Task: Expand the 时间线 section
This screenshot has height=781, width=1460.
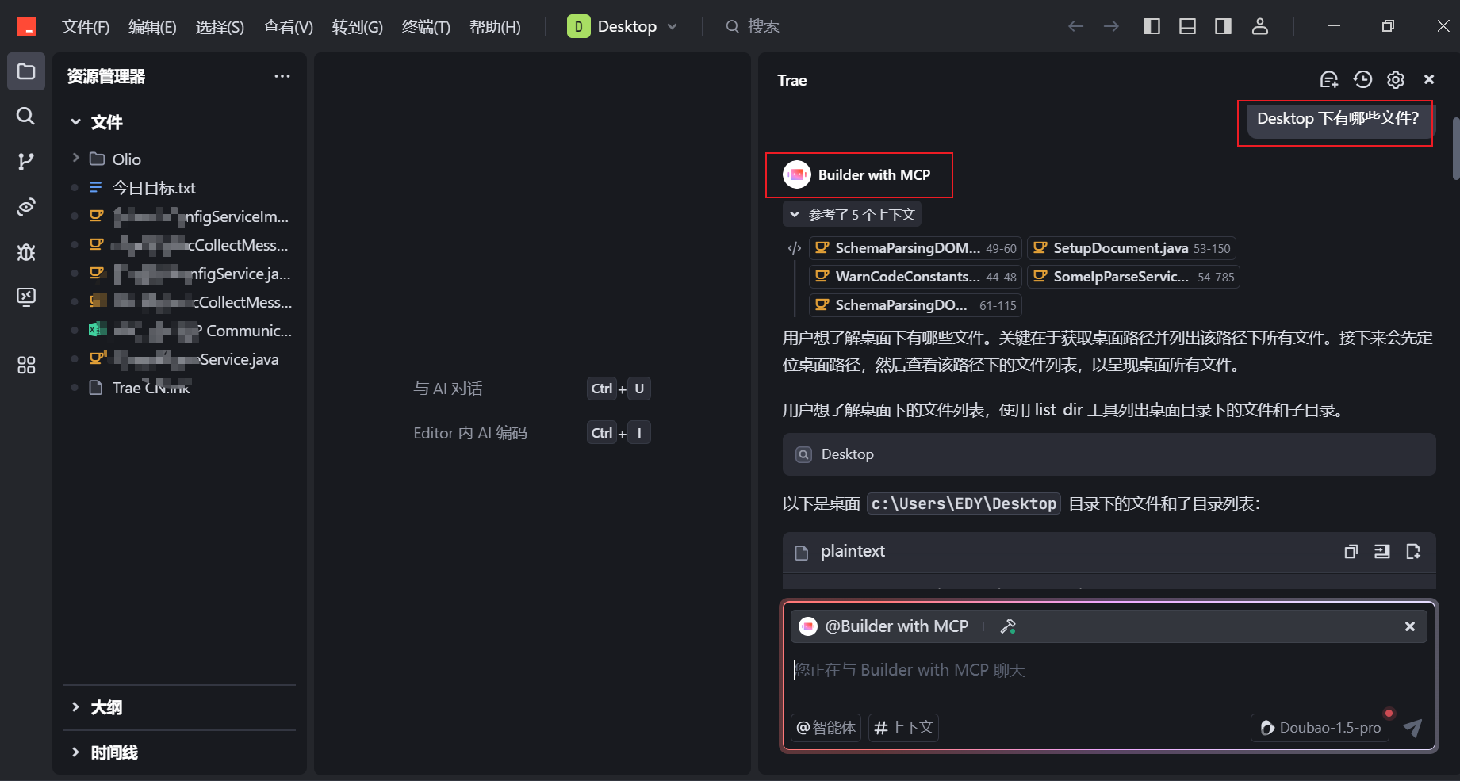Action: pyautogui.click(x=75, y=752)
